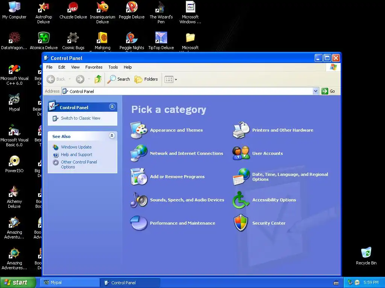The image size is (385, 288).
Task: Click the Up folder toolbar icon
Action: coord(98,79)
